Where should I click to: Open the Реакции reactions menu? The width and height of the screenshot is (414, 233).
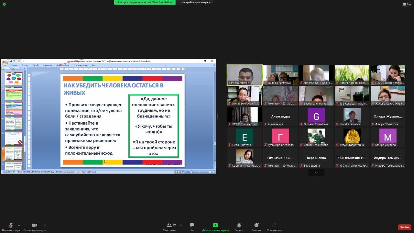click(x=256, y=227)
